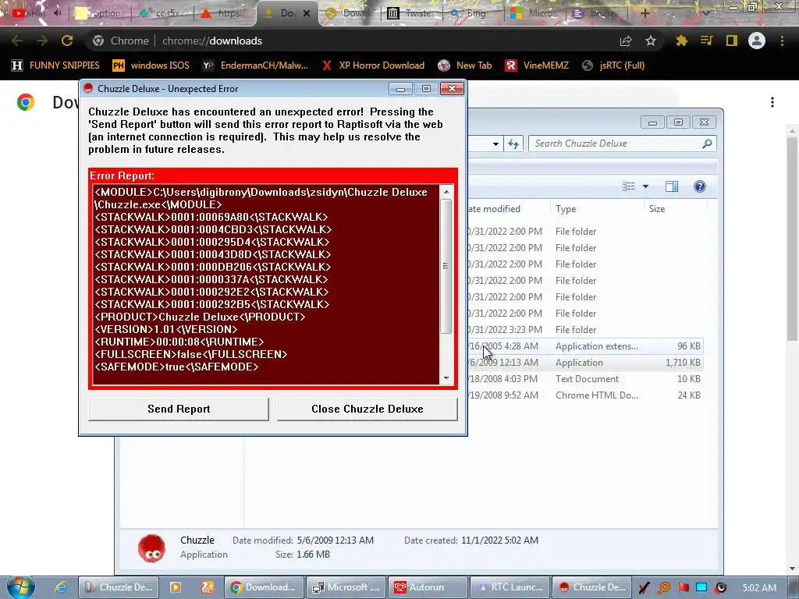799x599 pixels.
Task: Share this page from the address bar
Action: [626, 41]
